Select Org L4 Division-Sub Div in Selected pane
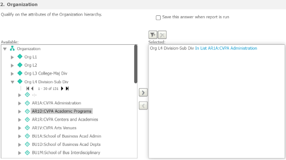Image resolution: width=286 pixels, height=160 pixels. point(172,48)
